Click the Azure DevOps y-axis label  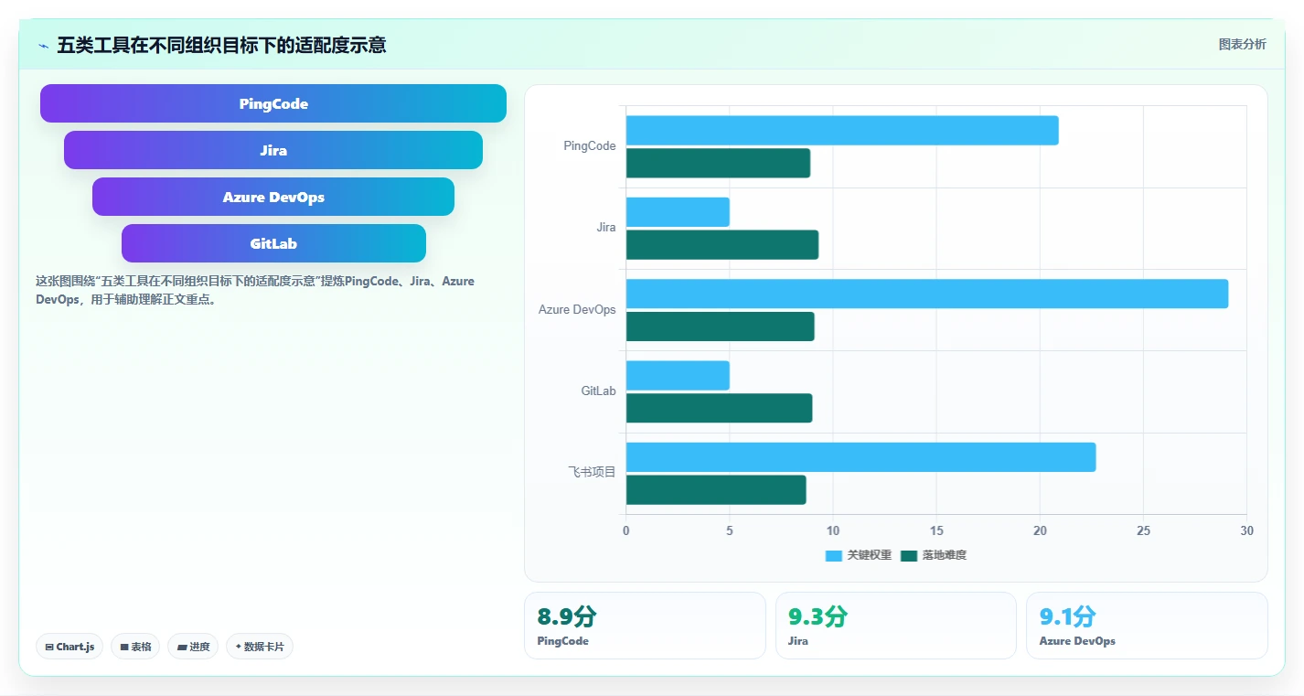tap(577, 310)
